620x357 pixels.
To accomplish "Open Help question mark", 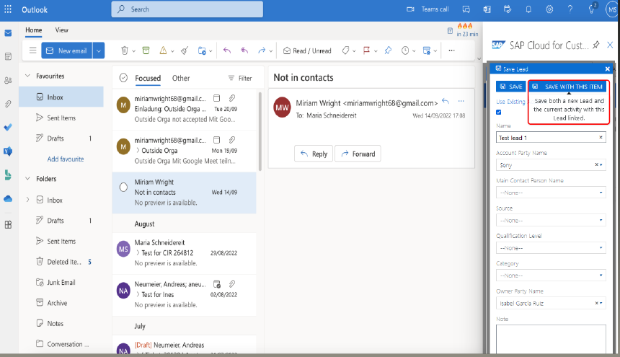I will point(570,9).
